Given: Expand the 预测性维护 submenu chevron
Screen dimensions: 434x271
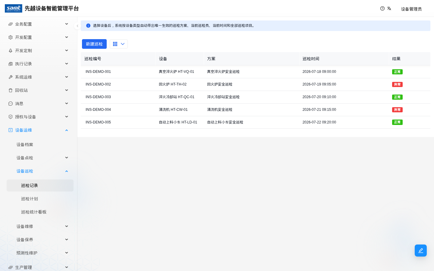Looking at the screenshot, I should [x=67, y=253].
